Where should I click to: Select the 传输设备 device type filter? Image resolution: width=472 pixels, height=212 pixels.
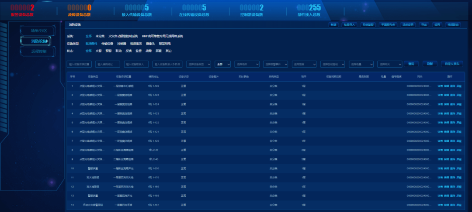point(107,44)
